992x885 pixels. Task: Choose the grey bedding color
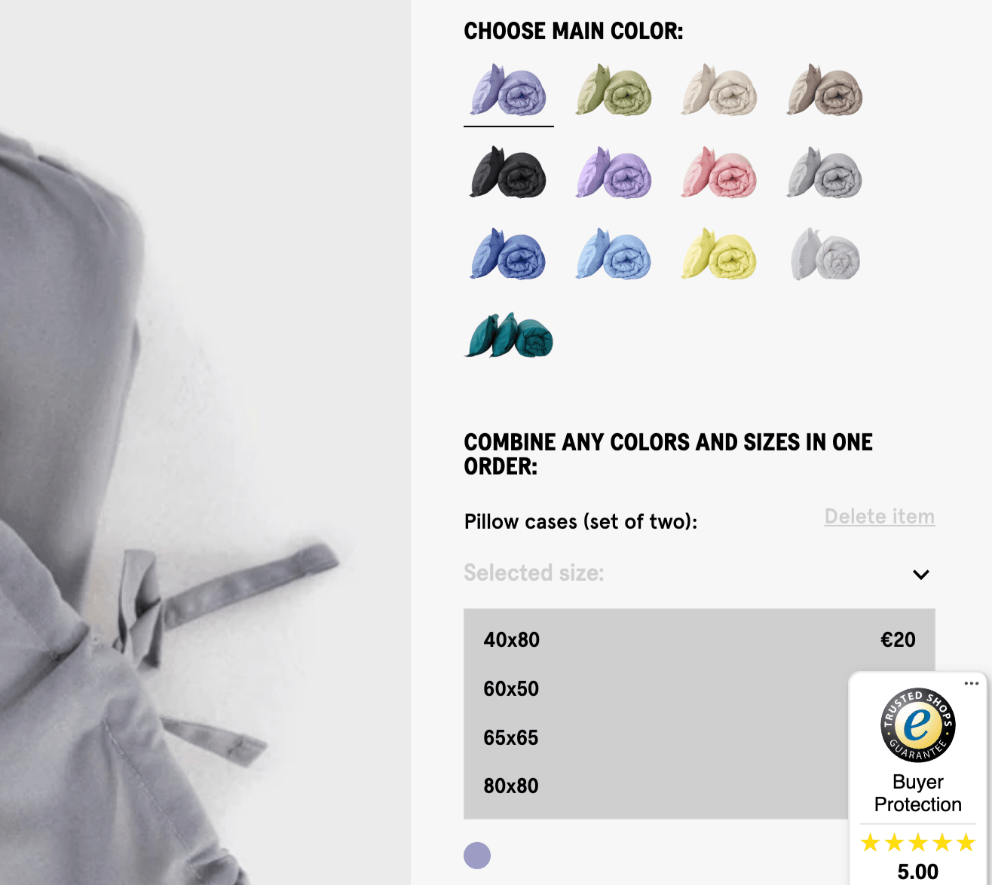825,172
